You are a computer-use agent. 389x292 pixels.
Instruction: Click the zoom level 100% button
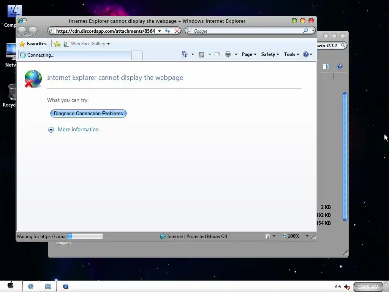(x=291, y=236)
